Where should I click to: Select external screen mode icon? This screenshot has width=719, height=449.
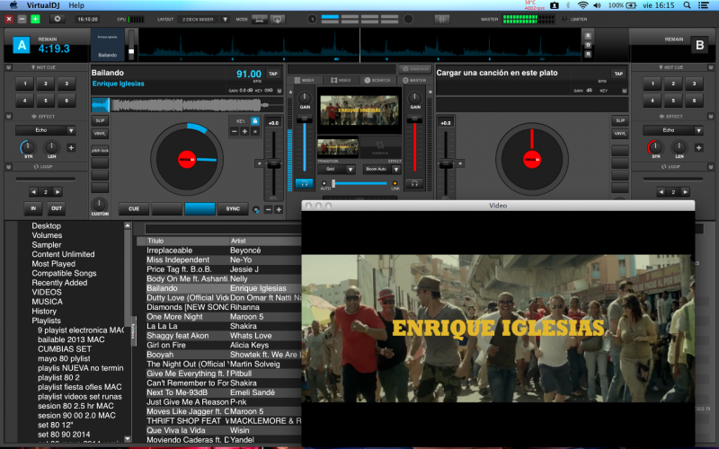pyautogui.click(x=278, y=19)
